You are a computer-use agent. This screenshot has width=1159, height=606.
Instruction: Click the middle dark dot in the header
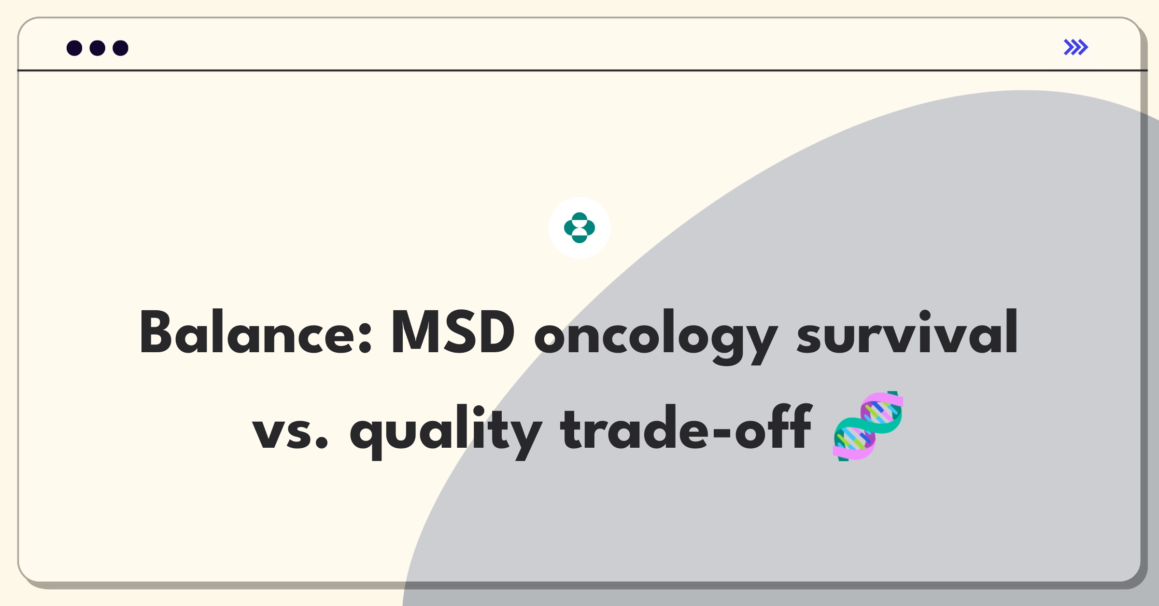click(x=98, y=48)
